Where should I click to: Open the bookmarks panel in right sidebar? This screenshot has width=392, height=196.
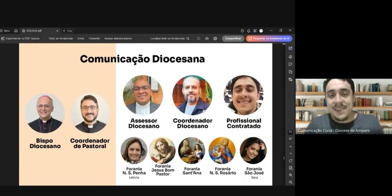click(290, 64)
